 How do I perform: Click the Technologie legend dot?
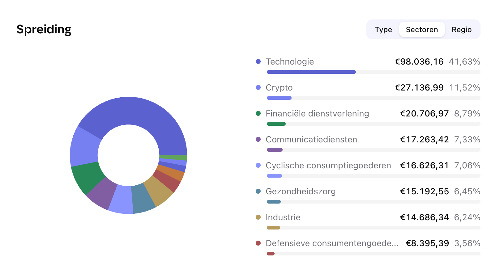258,61
